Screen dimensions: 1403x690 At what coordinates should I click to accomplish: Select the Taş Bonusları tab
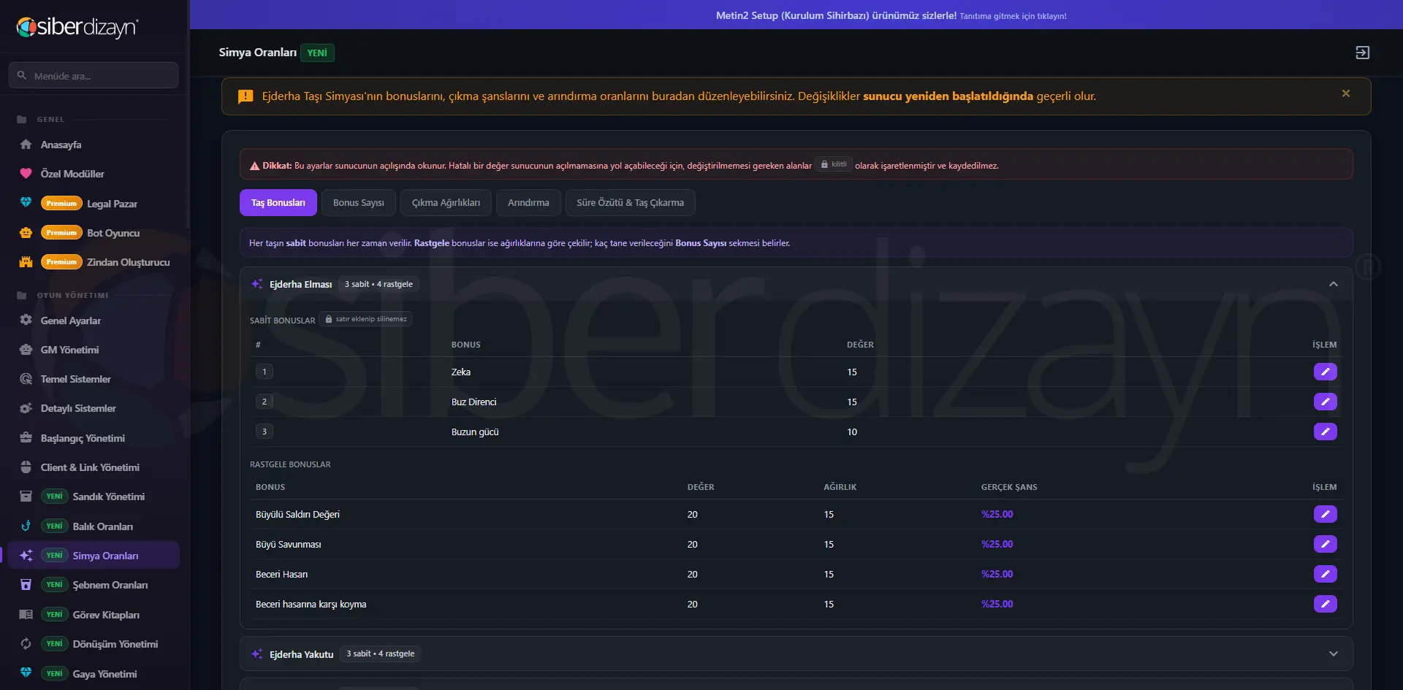(278, 203)
